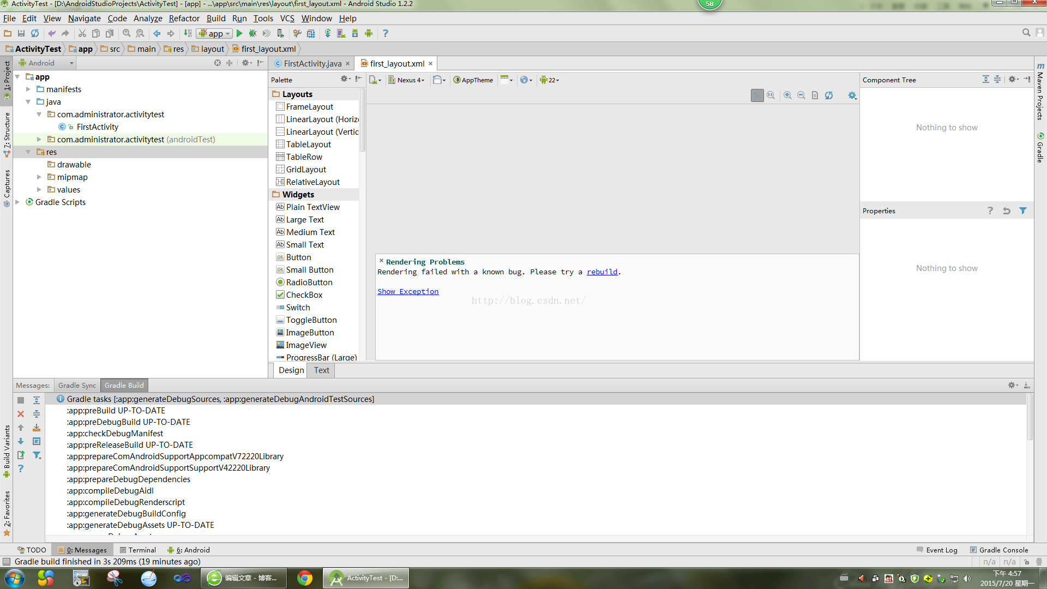Refresh the layout preview

pyautogui.click(x=829, y=95)
